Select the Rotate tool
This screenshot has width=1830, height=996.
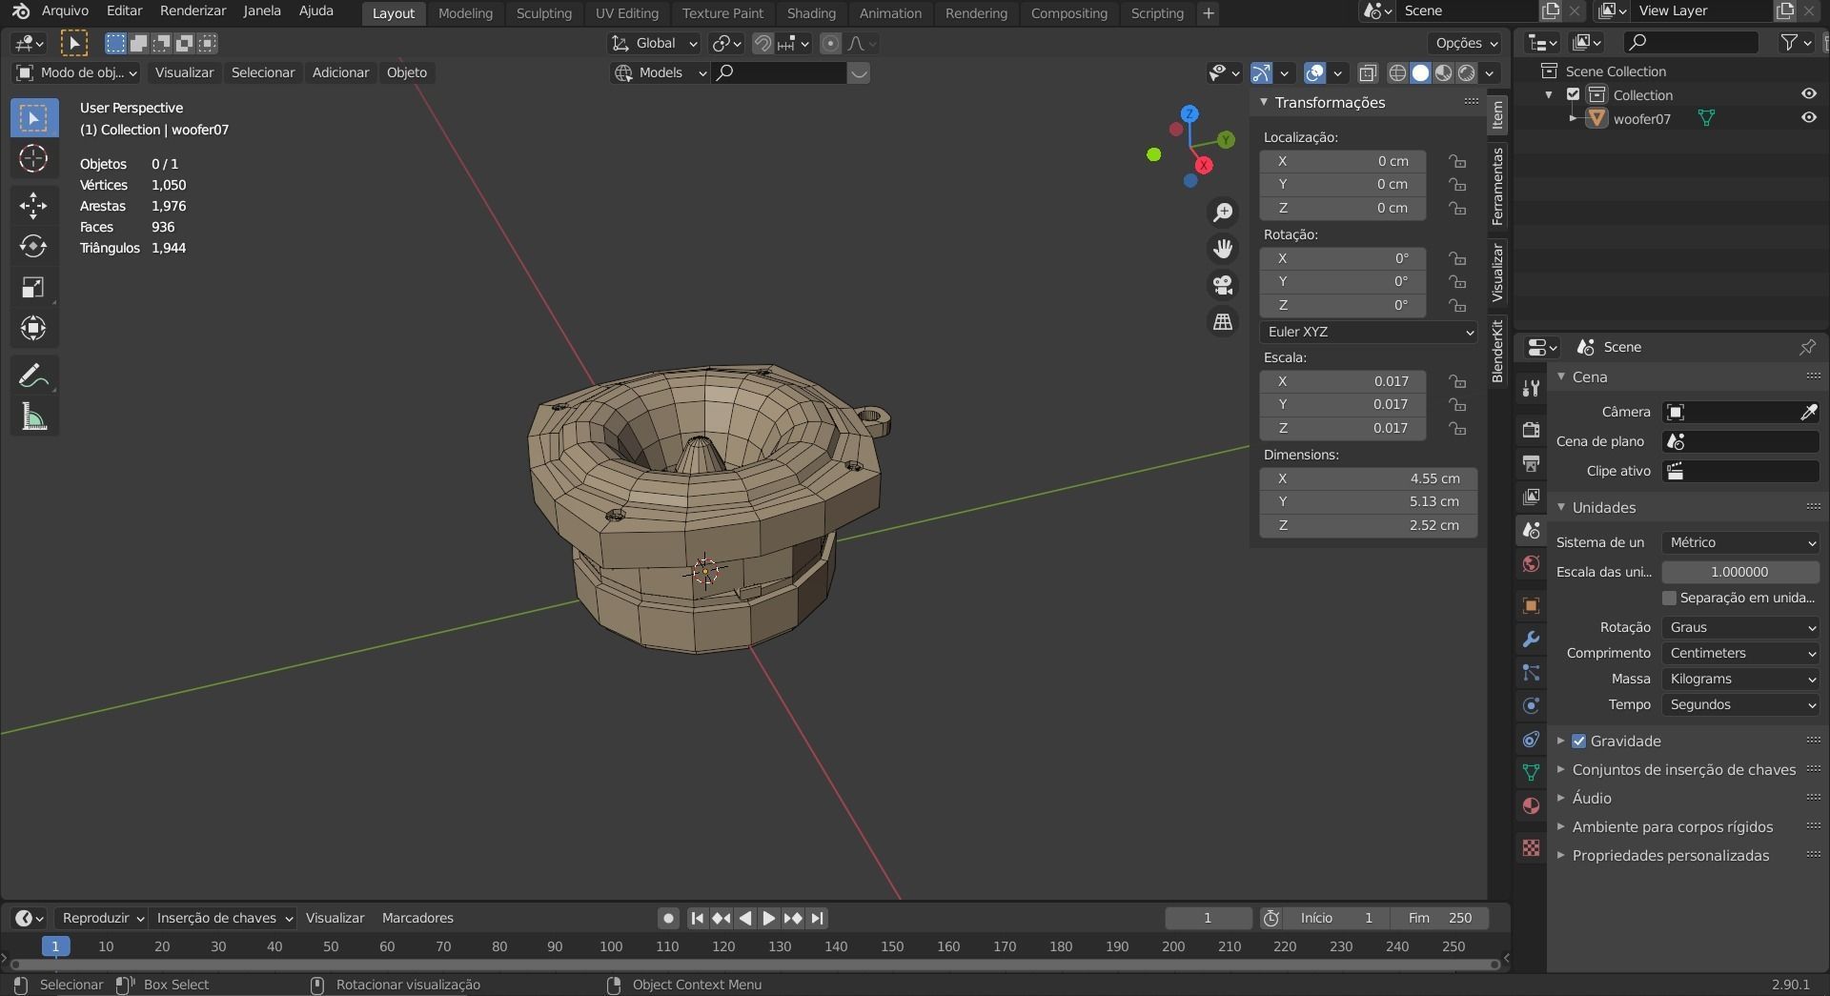[x=33, y=247]
